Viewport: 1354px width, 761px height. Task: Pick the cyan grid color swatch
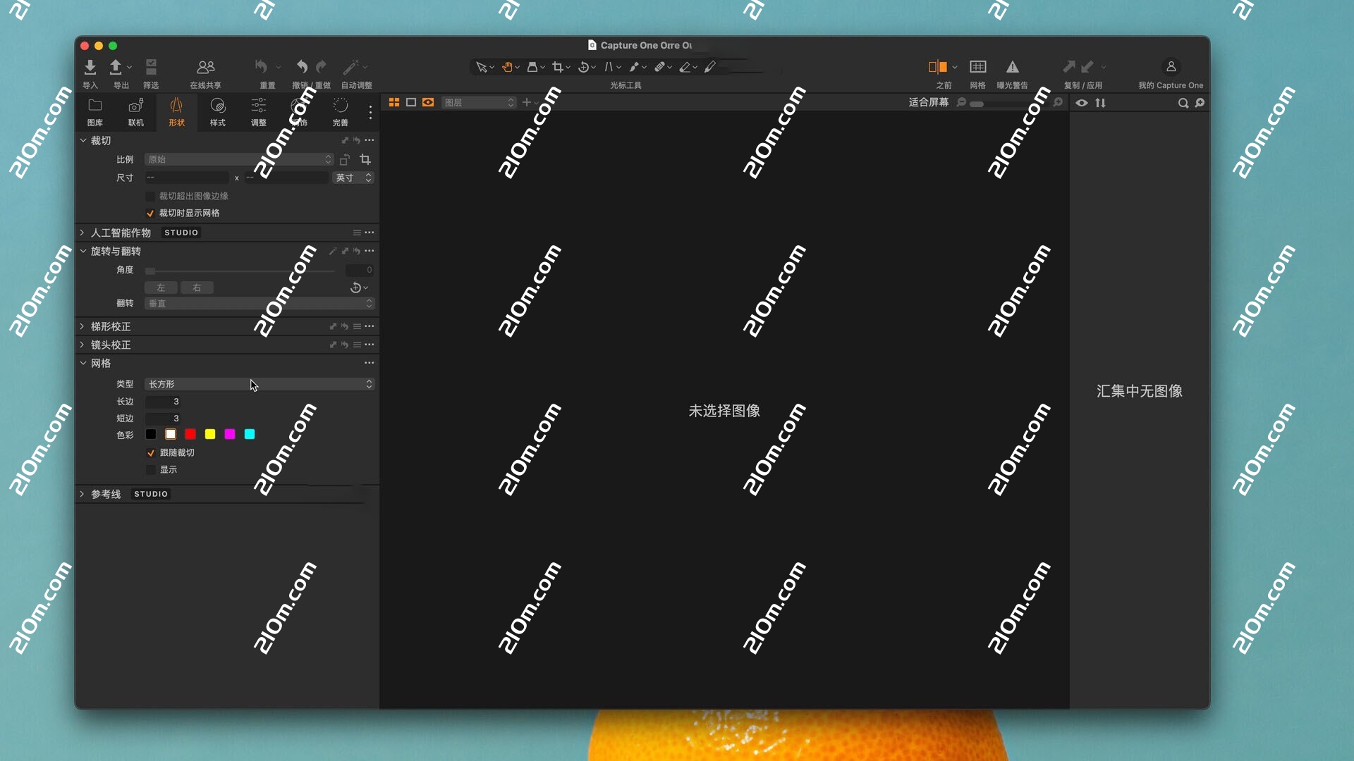[x=250, y=435]
